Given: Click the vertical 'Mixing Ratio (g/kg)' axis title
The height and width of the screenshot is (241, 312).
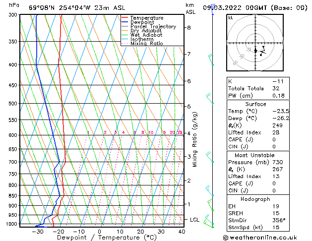Looking at the screenshot, I should click(195, 139).
